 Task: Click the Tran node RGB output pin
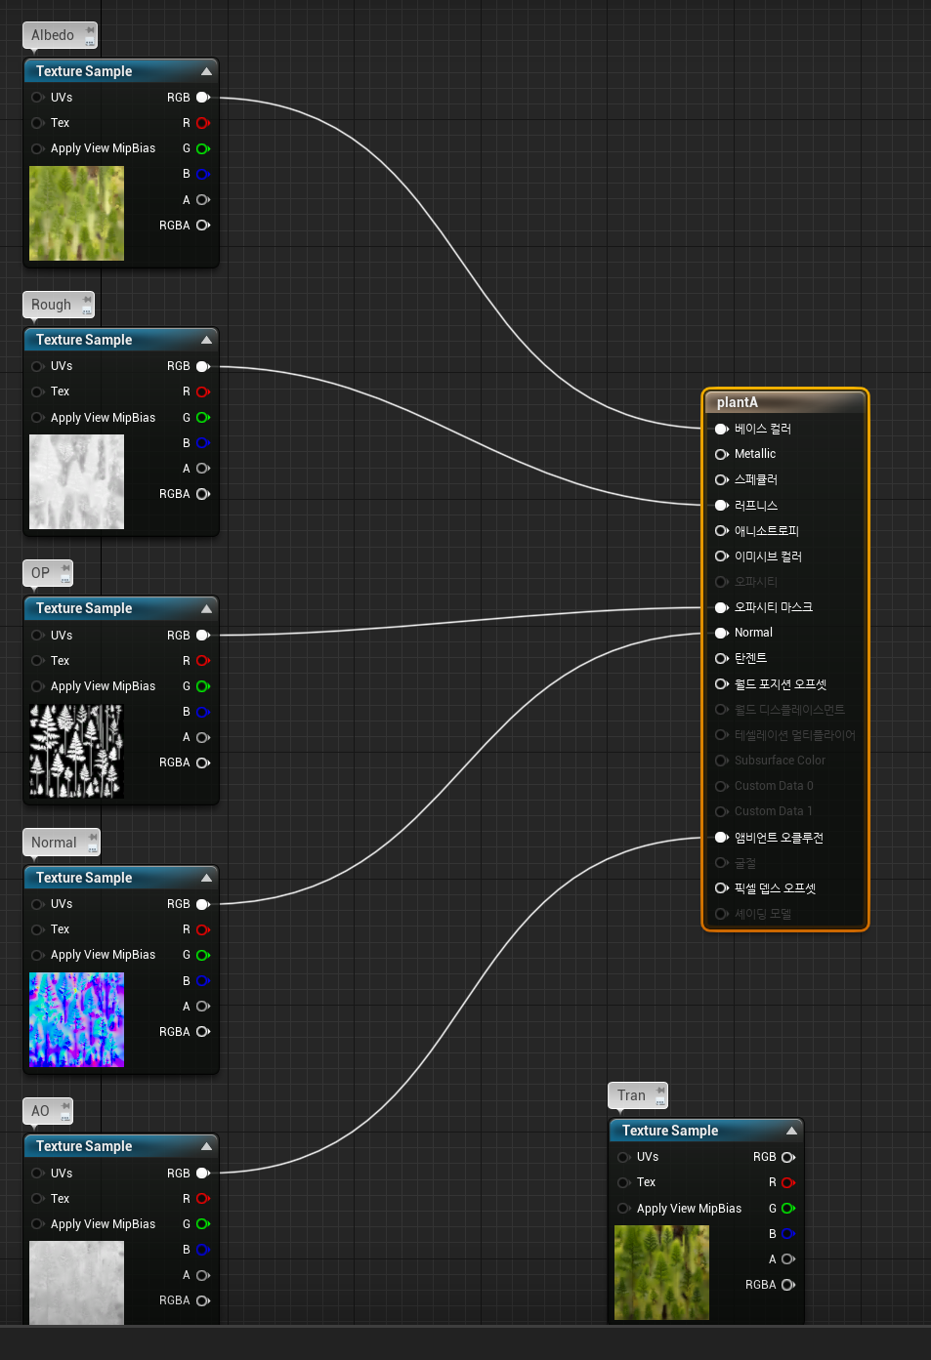(788, 1157)
